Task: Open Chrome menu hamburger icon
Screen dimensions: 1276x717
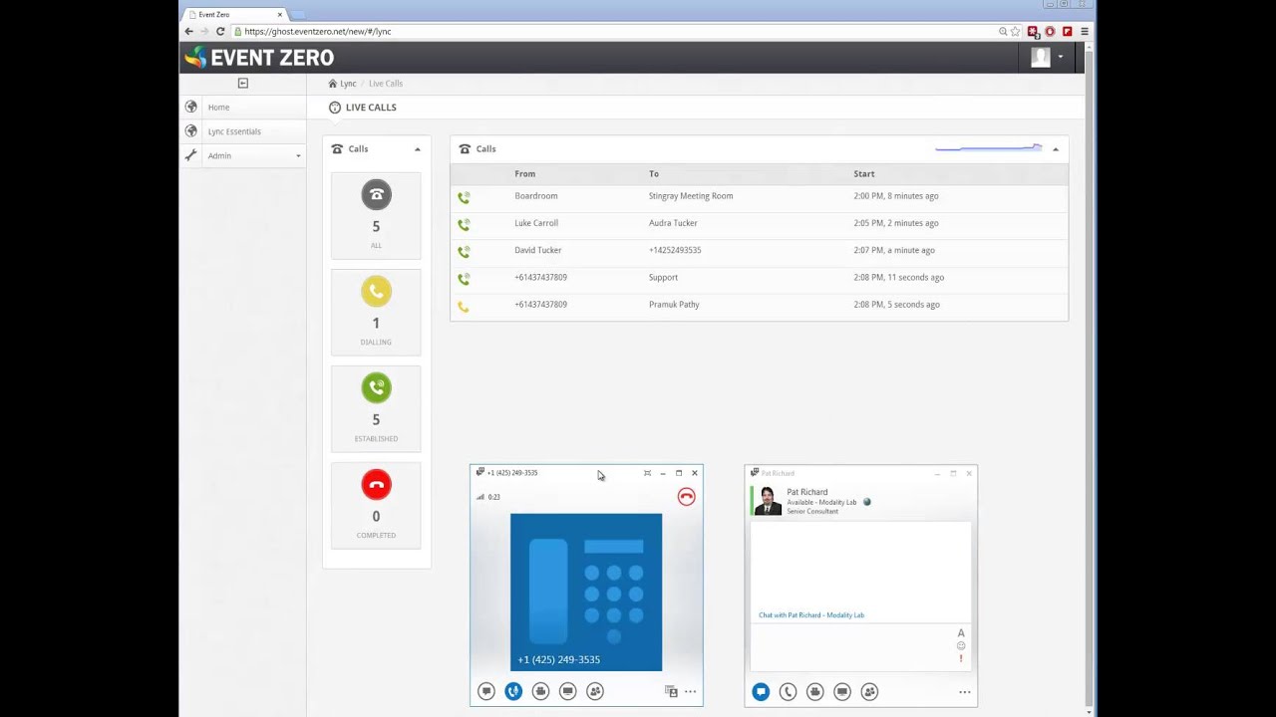Action: (1085, 31)
